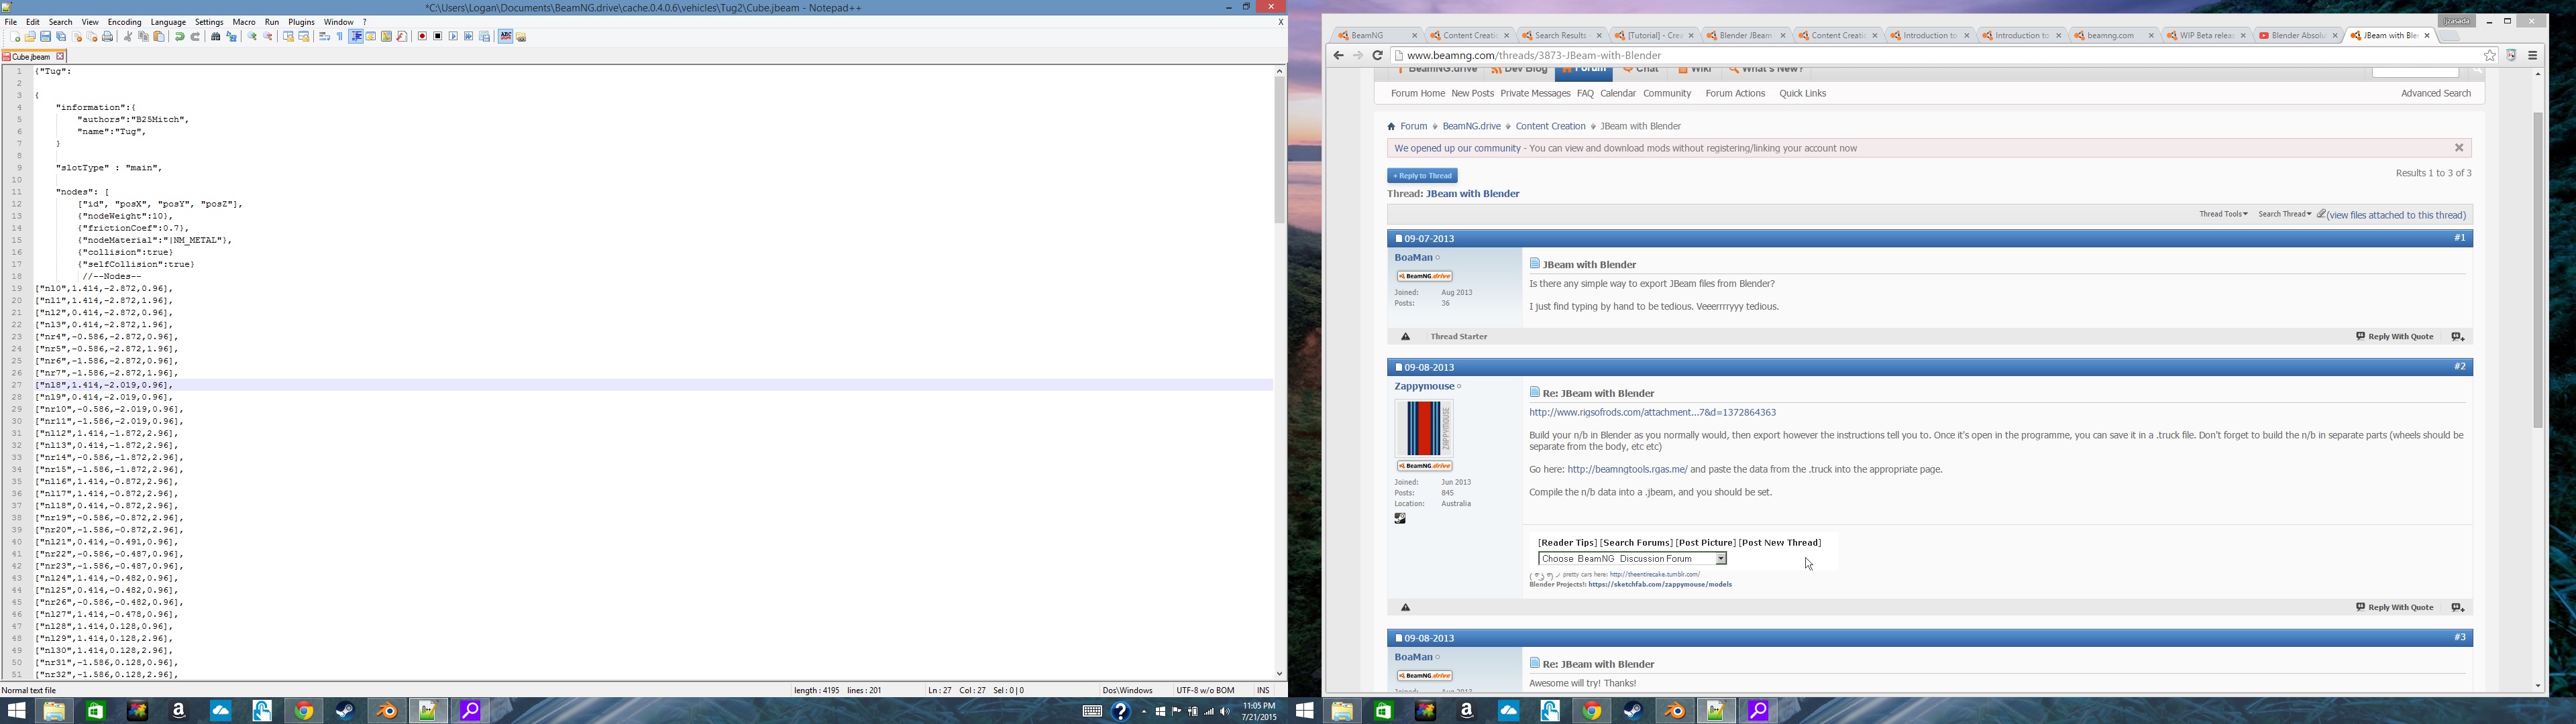Toggle INS mode in the status bar
The width and height of the screenshot is (2576, 724).
coord(1263,690)
